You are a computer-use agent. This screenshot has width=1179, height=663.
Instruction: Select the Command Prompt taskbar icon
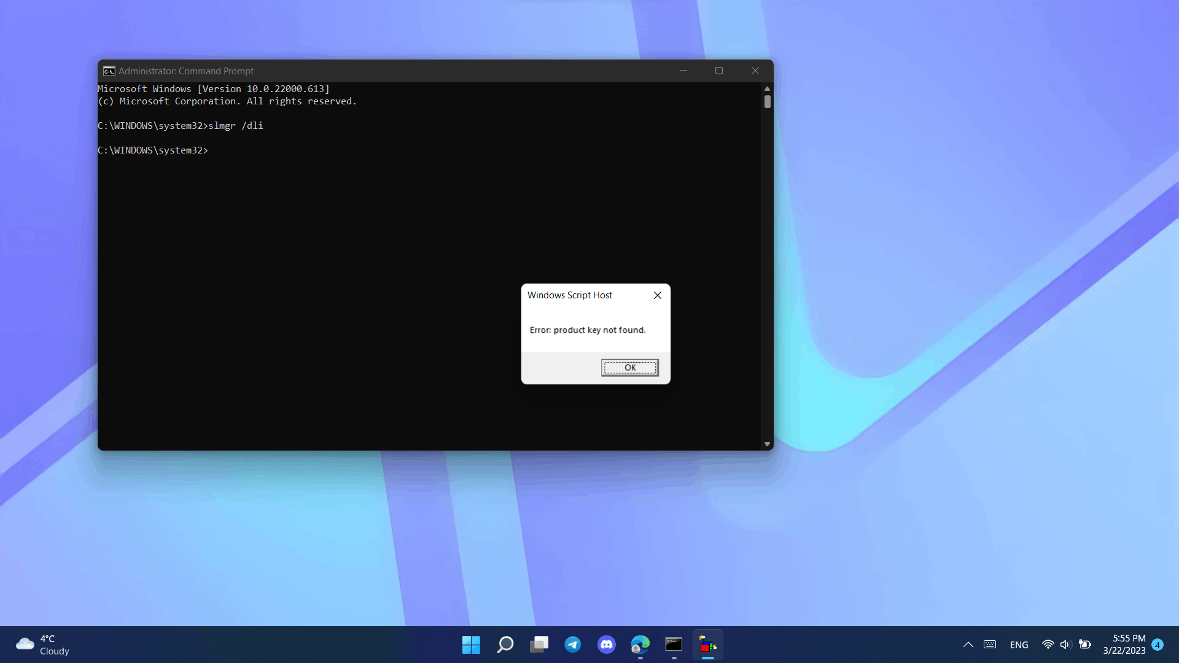[674, 645]
